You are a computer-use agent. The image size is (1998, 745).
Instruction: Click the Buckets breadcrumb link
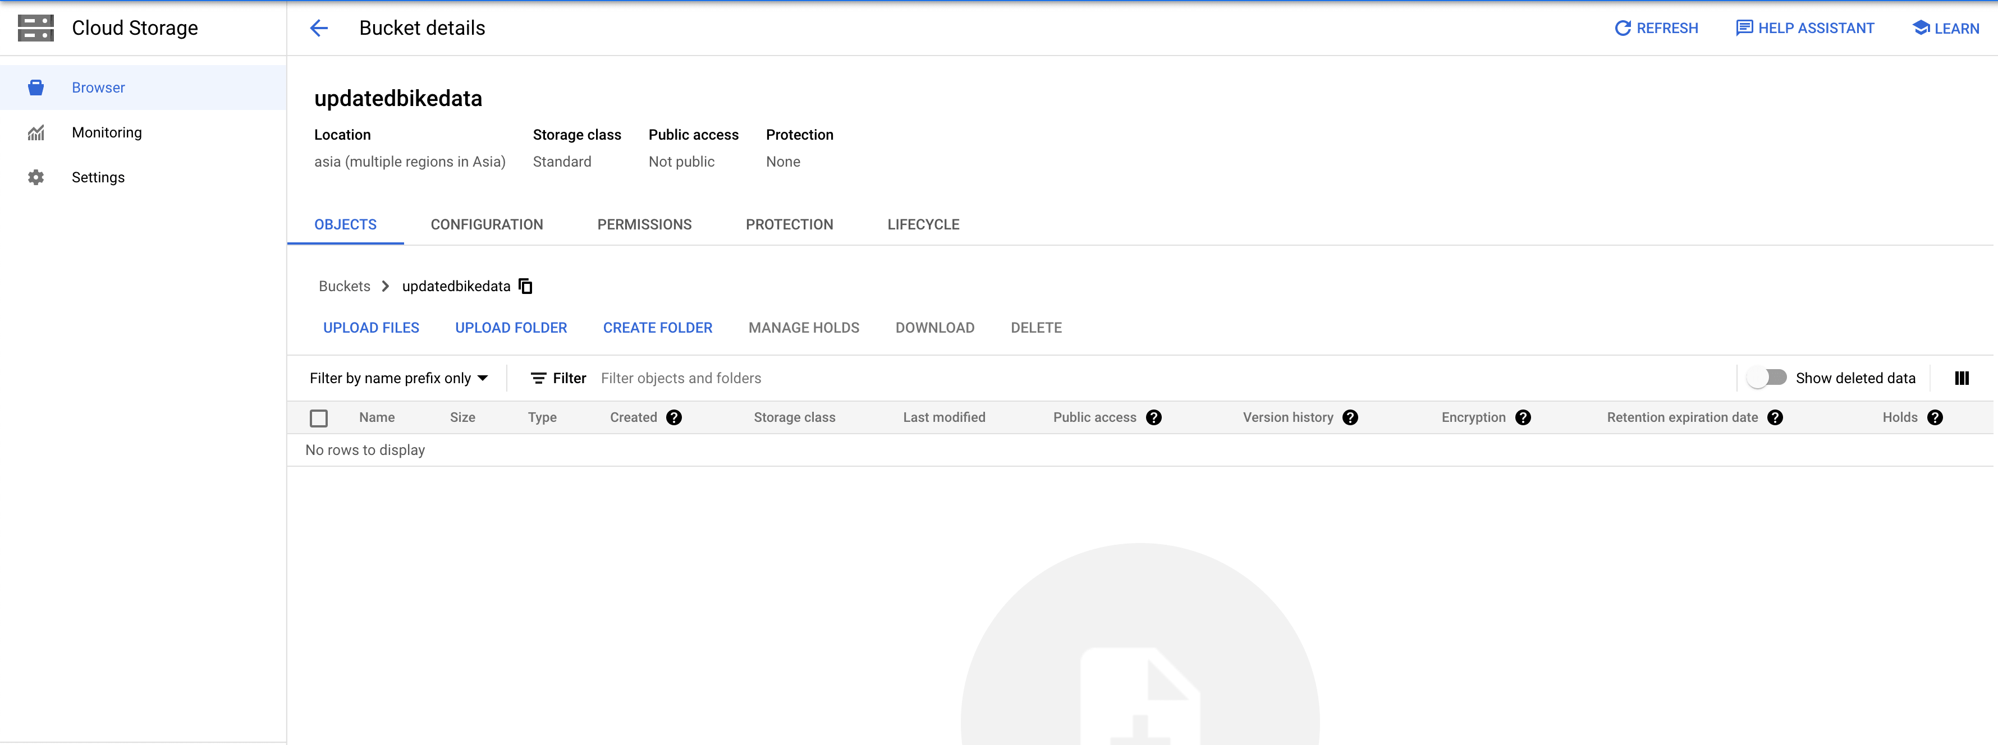coord(345,287)
